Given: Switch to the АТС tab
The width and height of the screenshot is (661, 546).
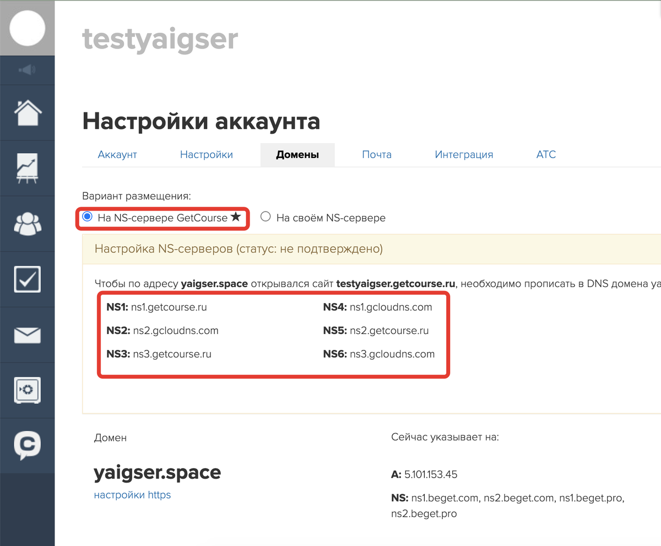Looking at the screenshot, I should point(546,155).
